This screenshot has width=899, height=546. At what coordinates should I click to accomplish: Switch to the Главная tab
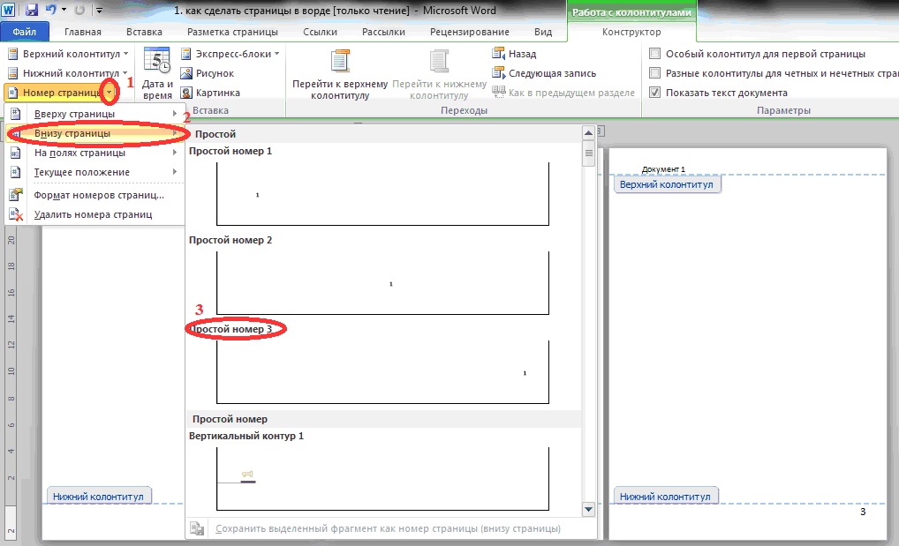coord(82,32)
